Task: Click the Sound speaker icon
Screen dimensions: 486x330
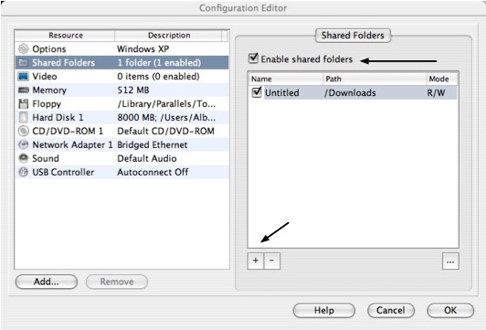Action: click(x=24, y=158)
